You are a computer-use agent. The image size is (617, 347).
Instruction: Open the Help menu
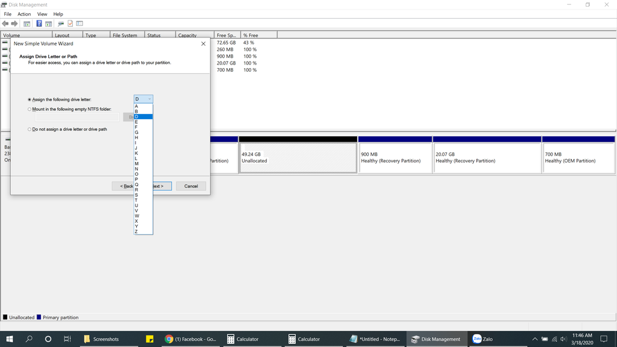pyautogui.click(x=58, y=14)
